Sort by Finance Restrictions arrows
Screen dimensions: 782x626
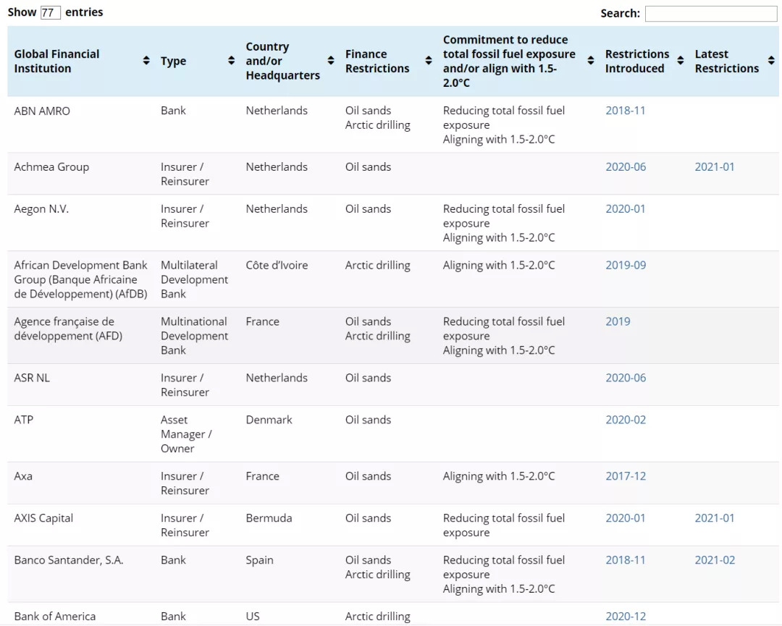point(429,61)
